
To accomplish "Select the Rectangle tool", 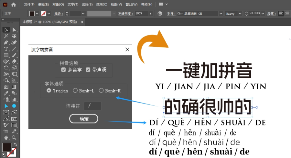I will tap(6, 55).
